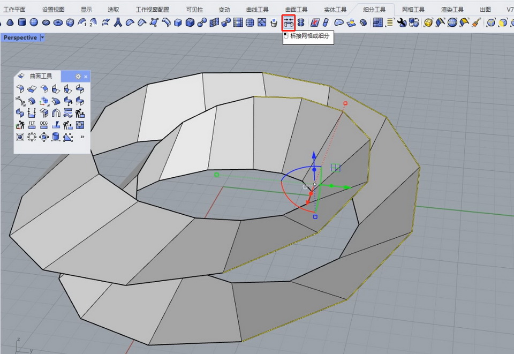Image resolution: width=514 pixels, height=354 pixels.
Task: Click the wrench icon in the toolbar
Action: (x=402, y=22)
